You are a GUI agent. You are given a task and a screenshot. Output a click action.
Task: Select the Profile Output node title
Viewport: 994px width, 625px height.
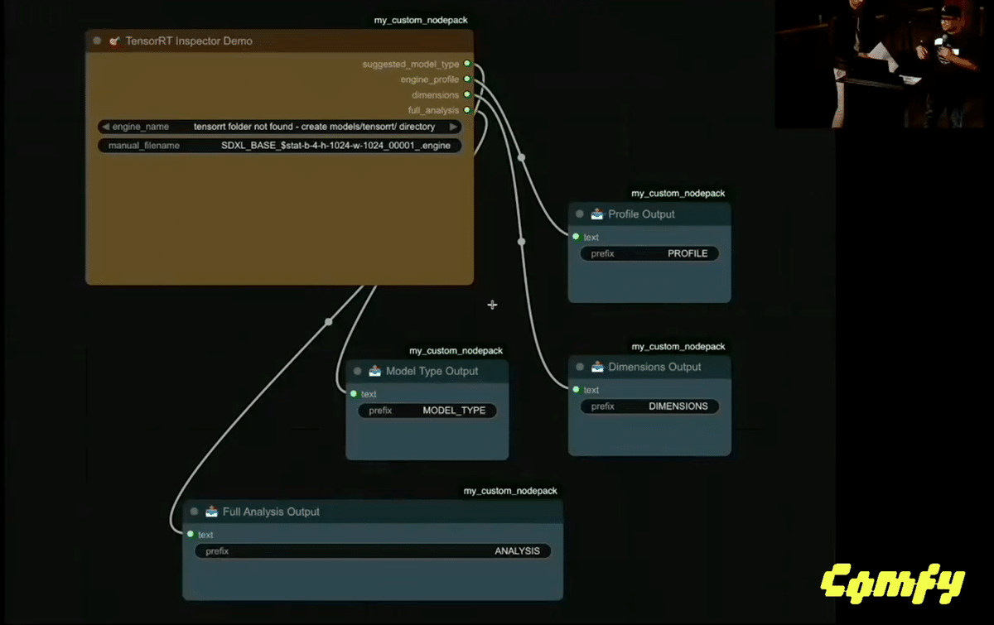point(641,214)
